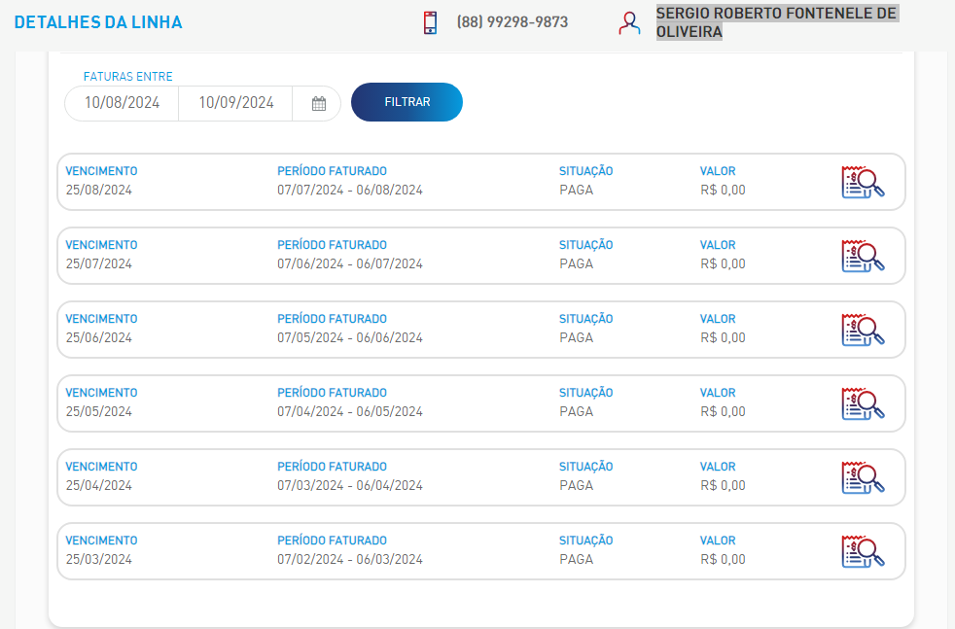
Task: Click R$ 0,00 value of 25/04/2024 invoice
Action: 723,485
